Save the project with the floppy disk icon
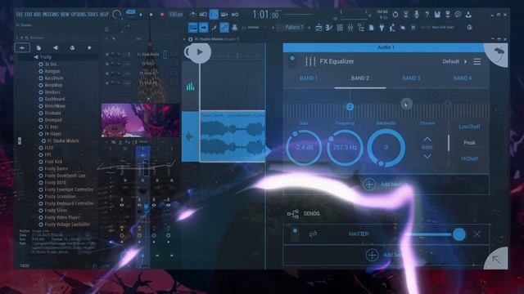Screen dimensions: 524x294 click(x=437, y=15)
